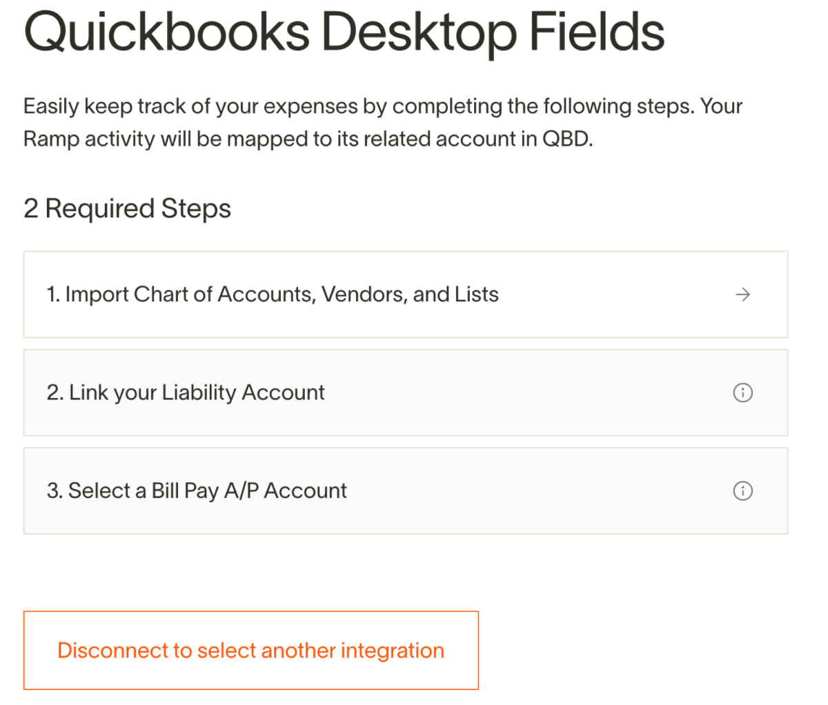The image size is (828, 705).
Task: Click the QBD abbreviation in the description
Action: pos(567,139)
